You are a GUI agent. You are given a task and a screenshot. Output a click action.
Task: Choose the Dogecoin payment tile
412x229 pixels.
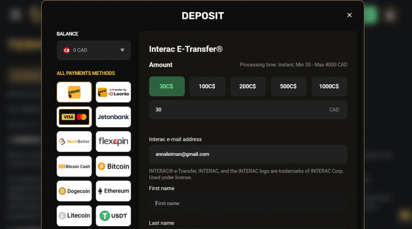tap(74, 191)
